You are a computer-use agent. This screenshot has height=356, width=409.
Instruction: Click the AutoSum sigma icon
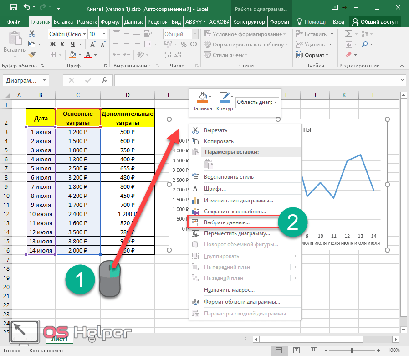(x=349, y=34)
